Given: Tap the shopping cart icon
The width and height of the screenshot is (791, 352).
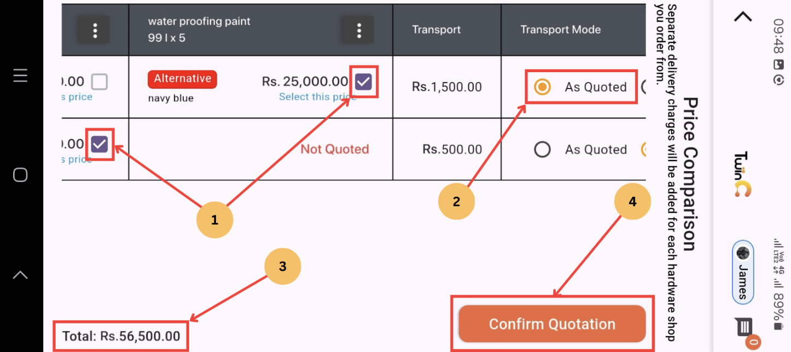Looking at the screenshot, I should click(x=744, y=327).
